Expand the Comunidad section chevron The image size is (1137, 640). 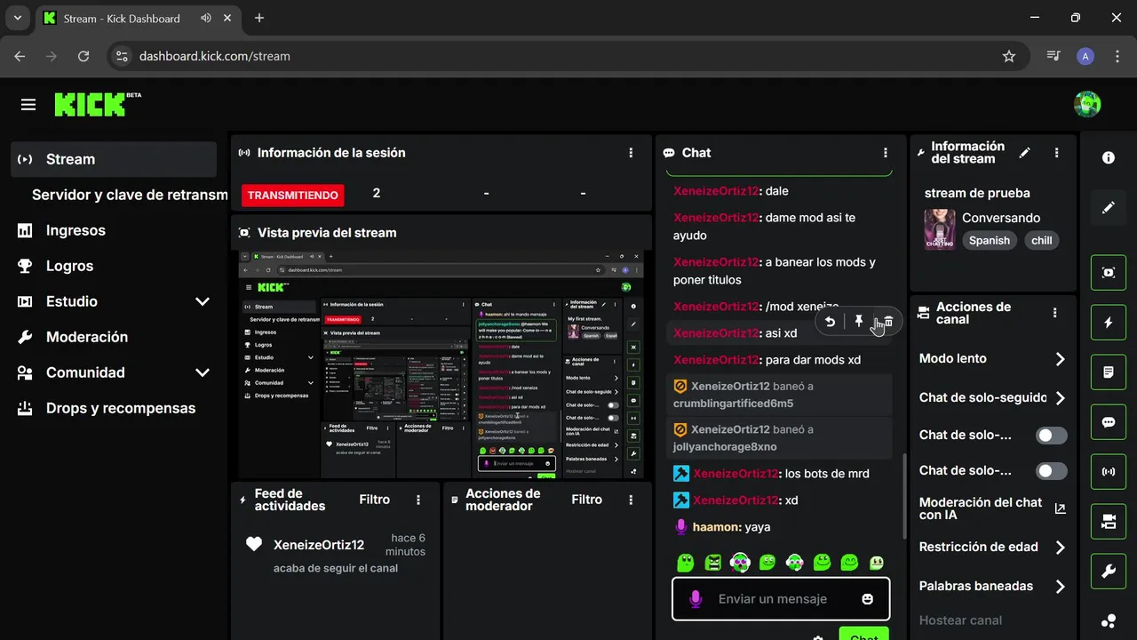[203, 372]
